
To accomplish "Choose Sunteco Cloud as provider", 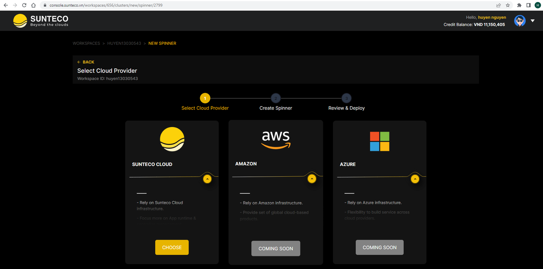I will coord(172,247).
